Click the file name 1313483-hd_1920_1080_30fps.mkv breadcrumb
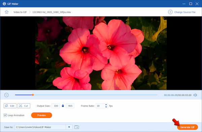Image resolution: width=202 pixels, height=132 pixels. (52, 12)
